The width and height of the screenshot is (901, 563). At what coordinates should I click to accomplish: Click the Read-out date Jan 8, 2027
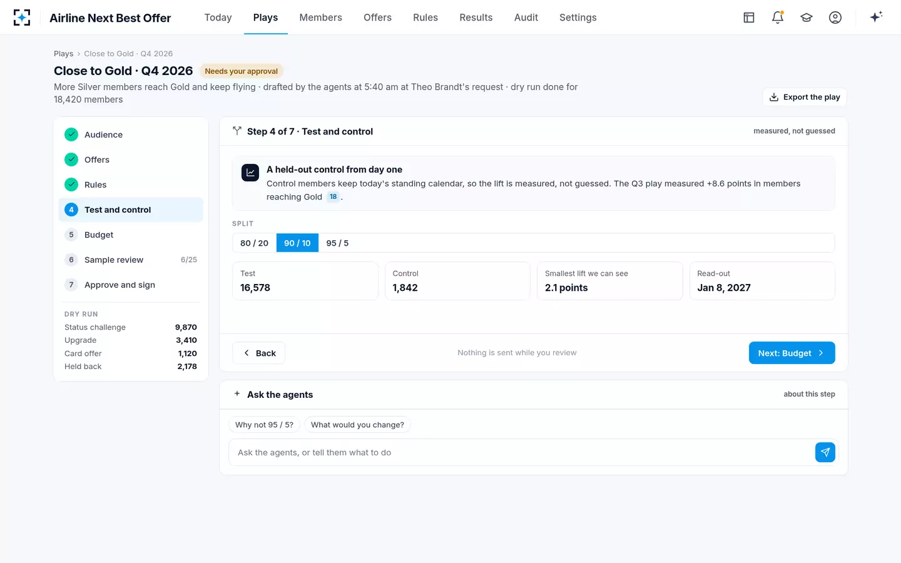pos(724,288)
